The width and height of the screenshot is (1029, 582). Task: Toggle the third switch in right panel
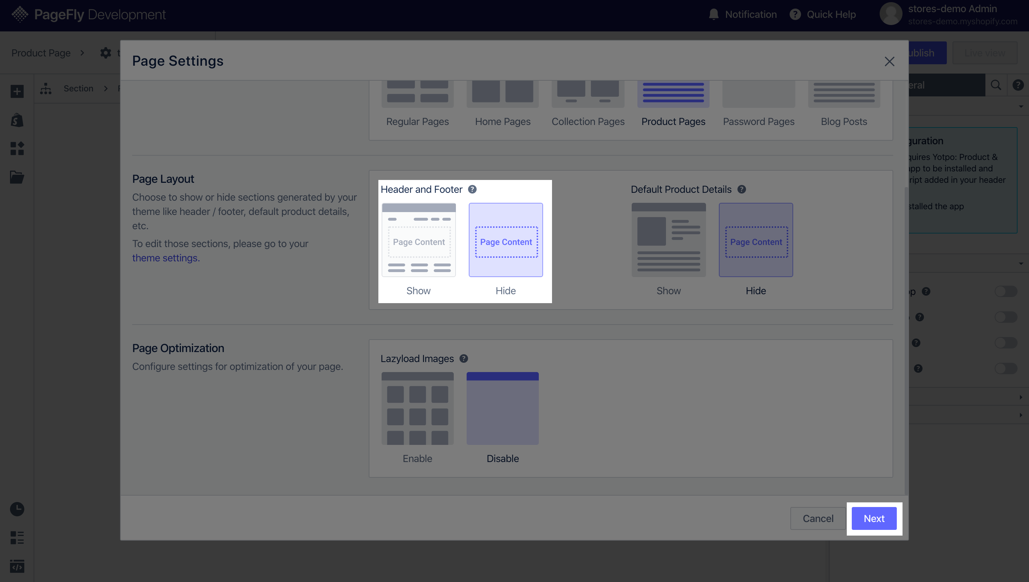[x=1006, y=342]
